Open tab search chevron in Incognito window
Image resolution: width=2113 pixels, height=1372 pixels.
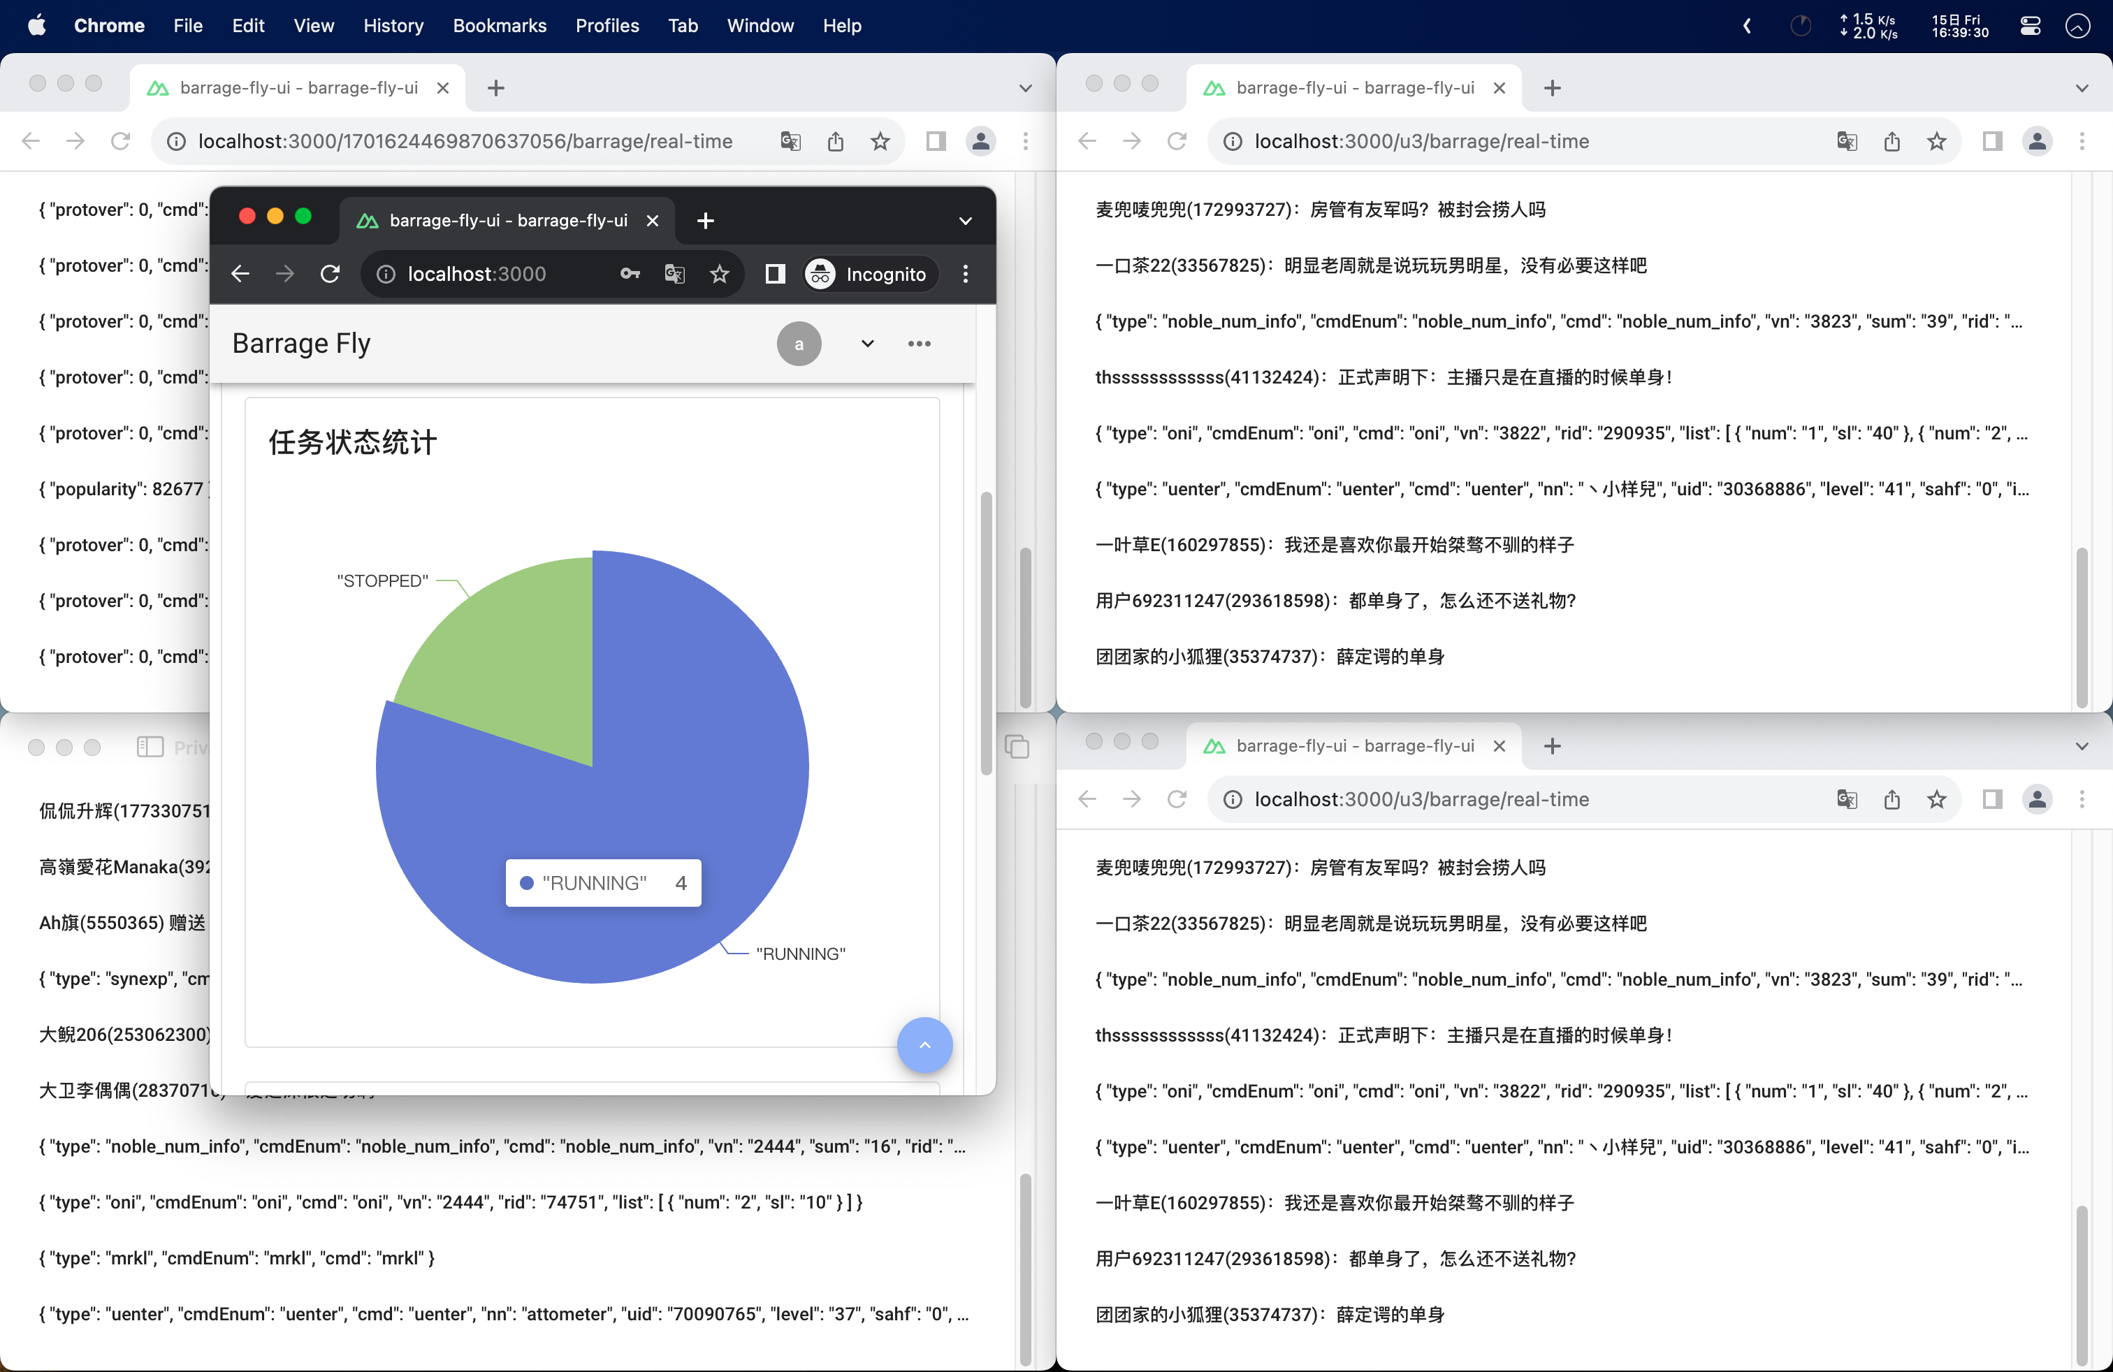coord(965,221)
